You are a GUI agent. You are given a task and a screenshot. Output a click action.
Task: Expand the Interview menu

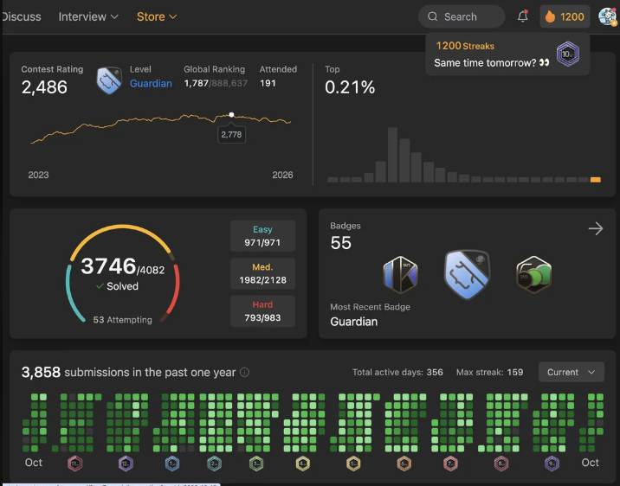pyautogui.click(x=88, y=16)
